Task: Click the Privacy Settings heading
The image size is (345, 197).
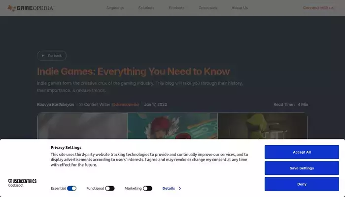Action: [66, 148]
